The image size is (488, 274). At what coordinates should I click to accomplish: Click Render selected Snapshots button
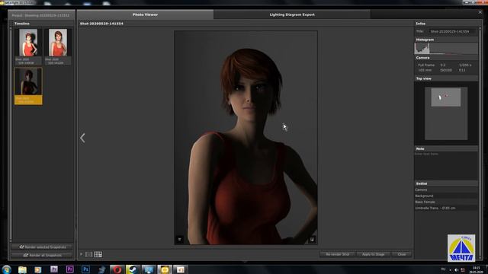(42, 247)
